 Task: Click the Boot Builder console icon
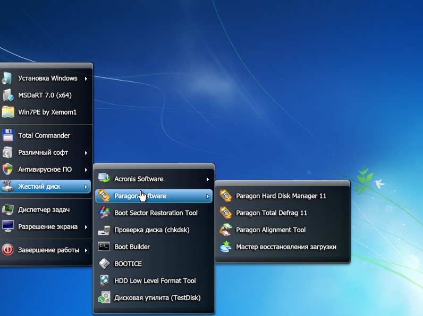click(104, 247)
